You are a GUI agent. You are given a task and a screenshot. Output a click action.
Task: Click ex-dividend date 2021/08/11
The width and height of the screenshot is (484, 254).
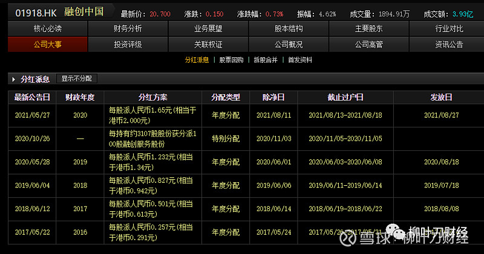click(274, 115)
